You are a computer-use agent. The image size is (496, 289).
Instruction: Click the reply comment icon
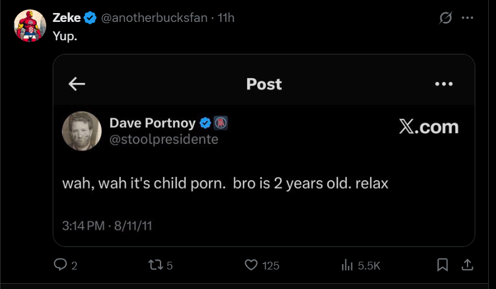tap(60, 265)
